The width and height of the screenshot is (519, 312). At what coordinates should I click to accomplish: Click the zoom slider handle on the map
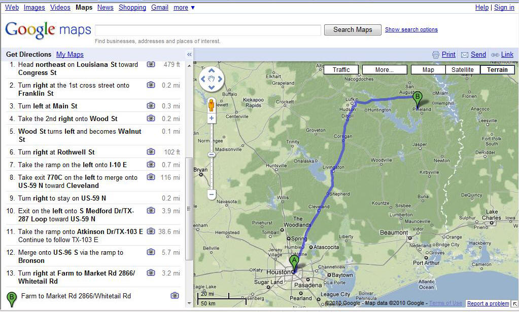[212, 154]
